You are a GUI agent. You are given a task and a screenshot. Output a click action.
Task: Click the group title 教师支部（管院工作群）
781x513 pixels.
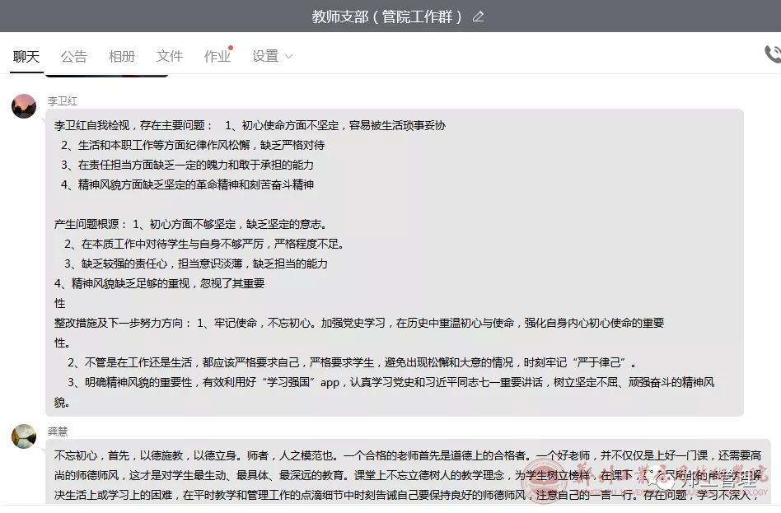386,16
